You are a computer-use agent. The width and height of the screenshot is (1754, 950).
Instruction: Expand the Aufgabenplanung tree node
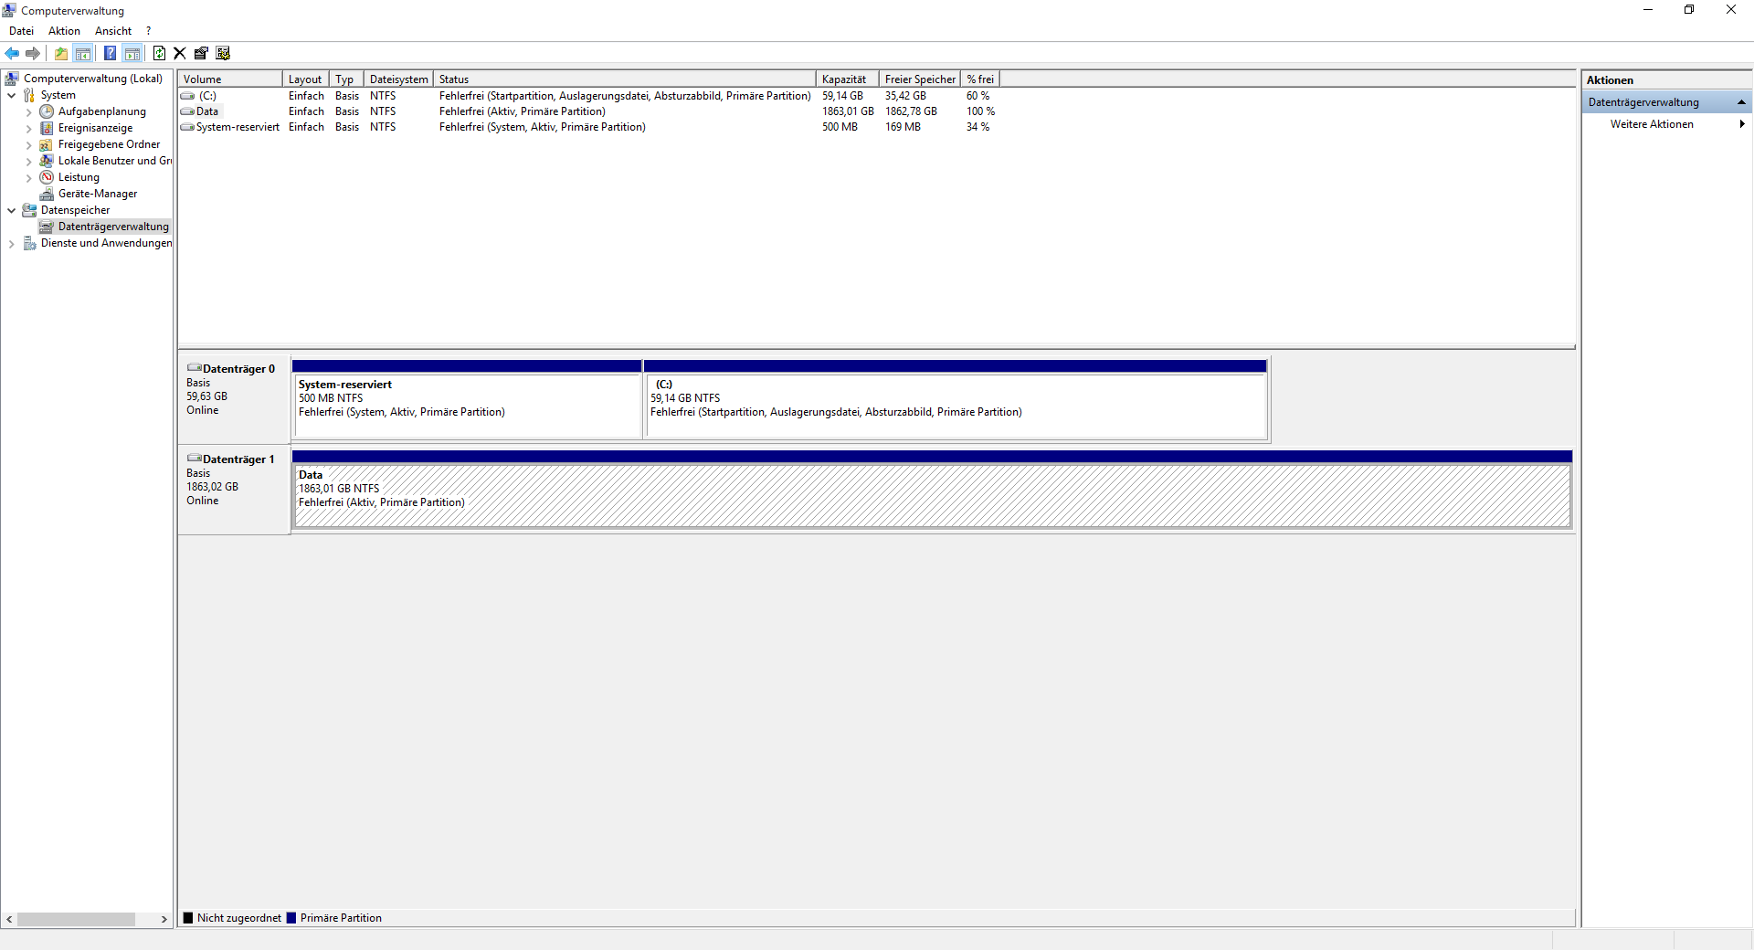28,111
